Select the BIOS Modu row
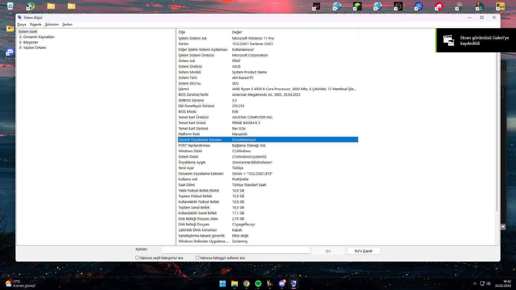516x290 pixels. [268, 112]
